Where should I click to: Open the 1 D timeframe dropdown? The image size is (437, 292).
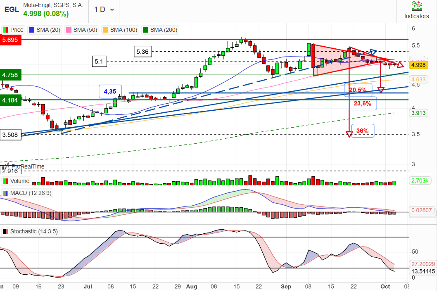(x=104, y=10)
